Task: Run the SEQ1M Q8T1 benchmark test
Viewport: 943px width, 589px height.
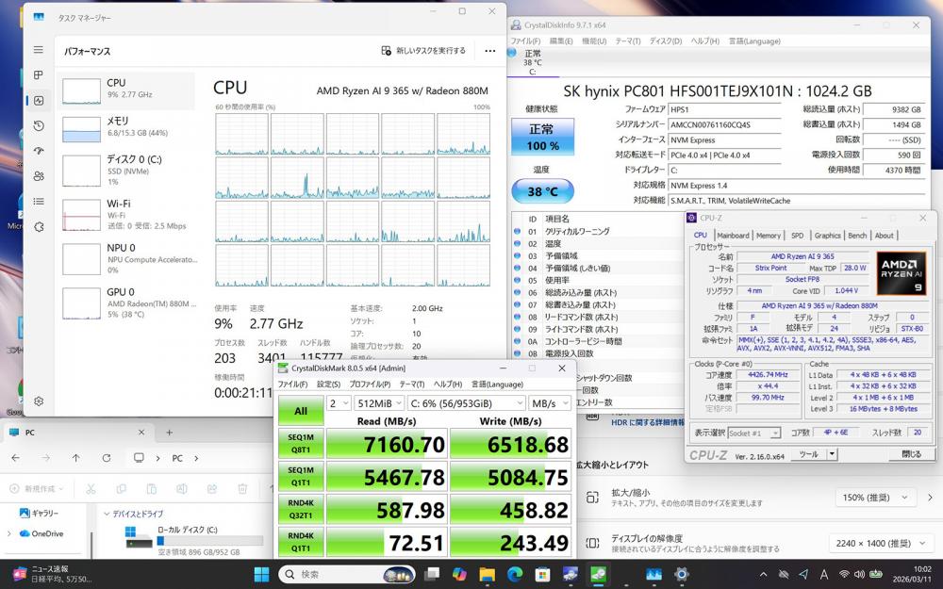Action: pos(301,443)
